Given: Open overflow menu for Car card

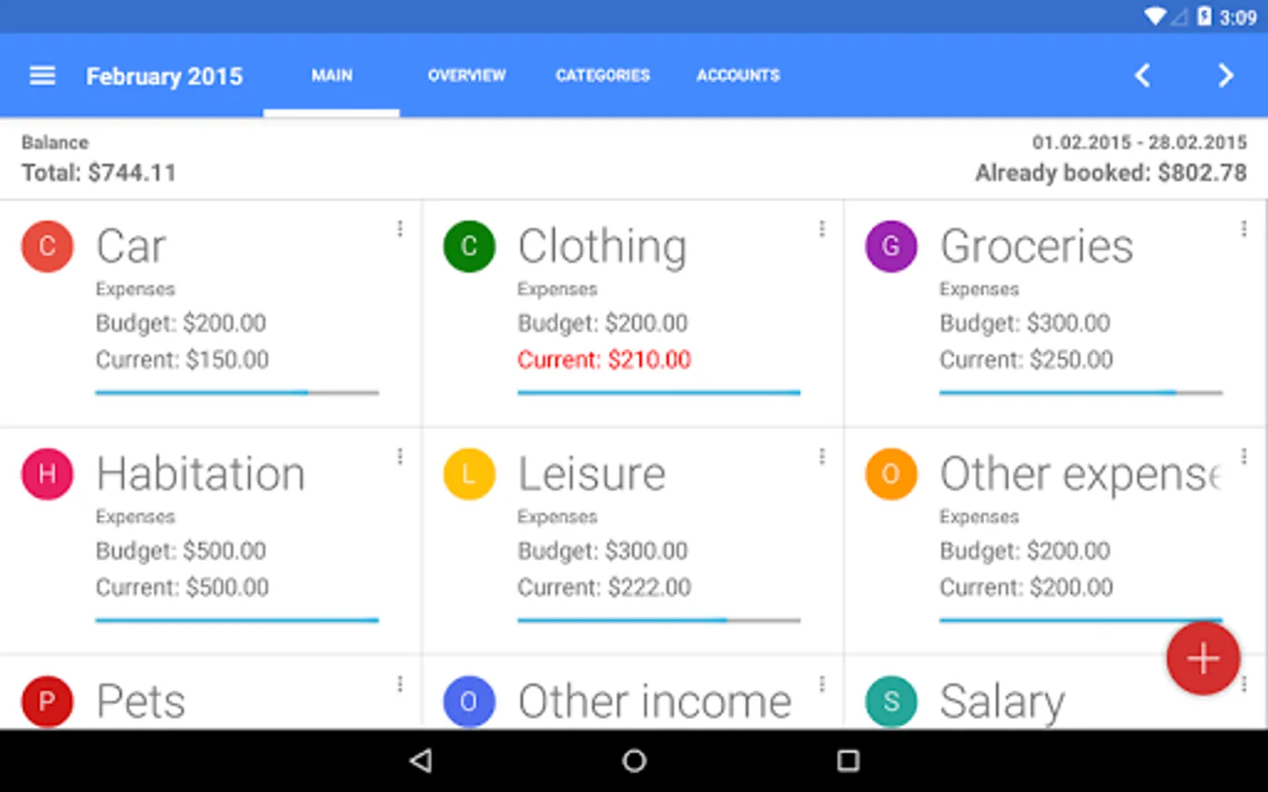Looking at the screenshot, I should coord(400,229).
